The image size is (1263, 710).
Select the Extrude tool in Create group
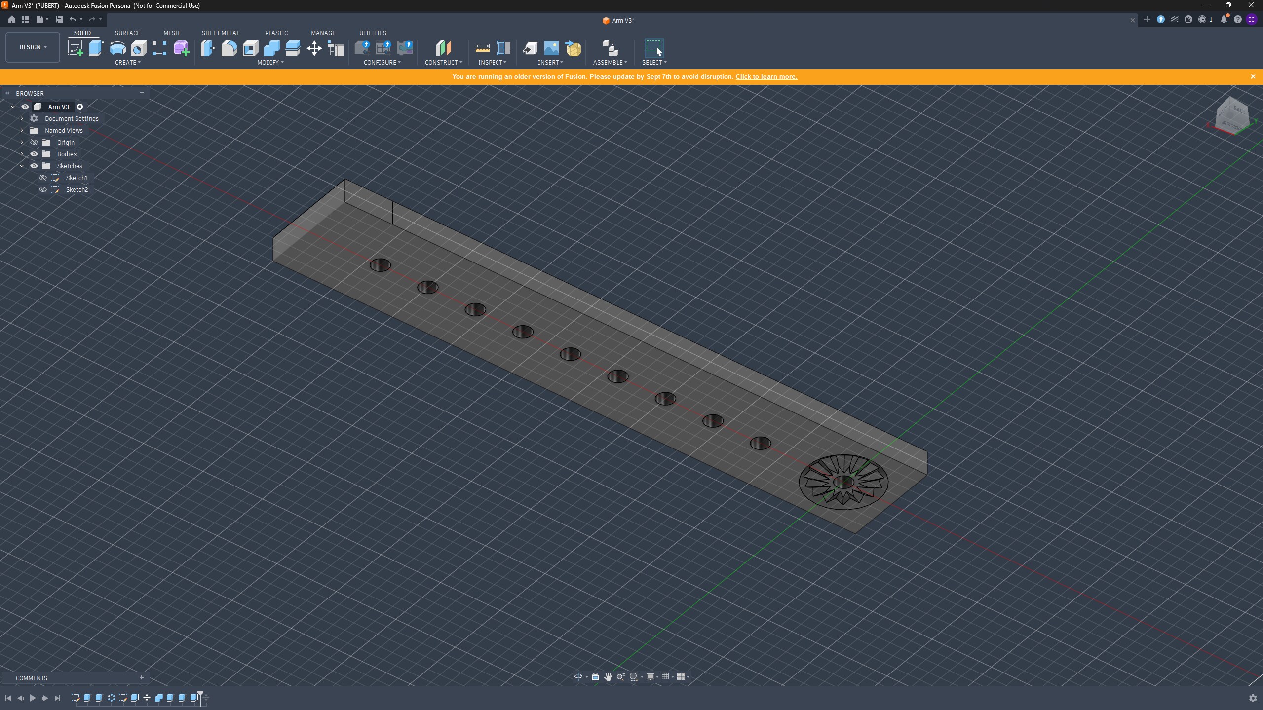pyautogui.click(x=96, y=48)
